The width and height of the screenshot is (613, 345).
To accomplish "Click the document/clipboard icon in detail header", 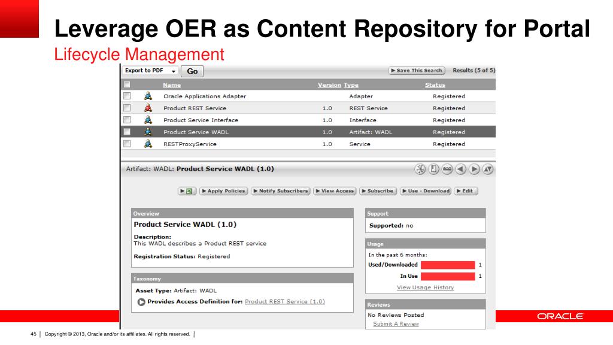I will pyautogui.click(x=433, y=169).
